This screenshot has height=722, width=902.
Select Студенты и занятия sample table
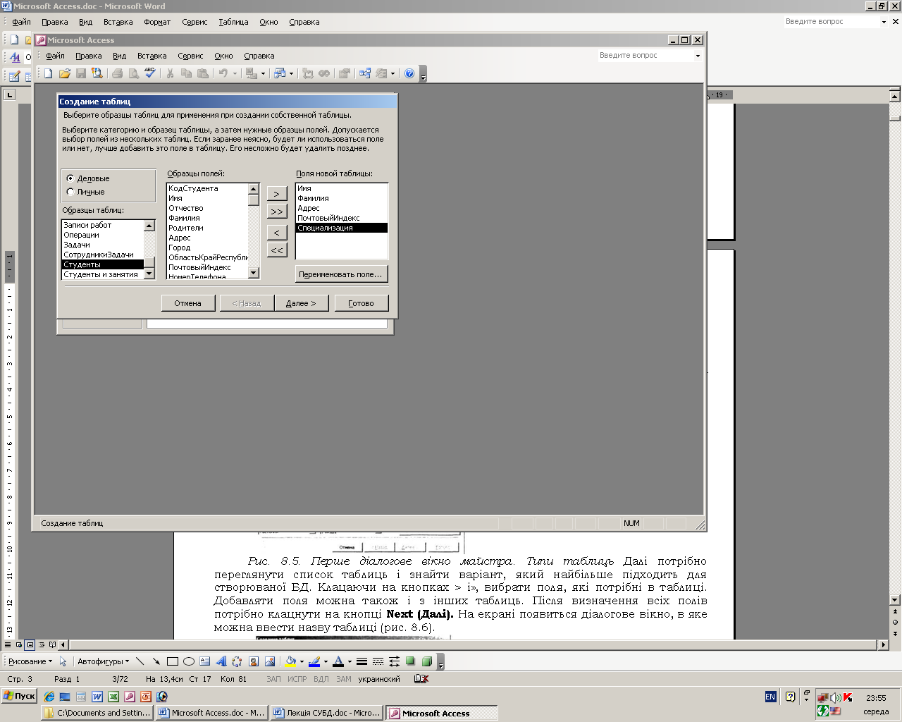point(103,274)
